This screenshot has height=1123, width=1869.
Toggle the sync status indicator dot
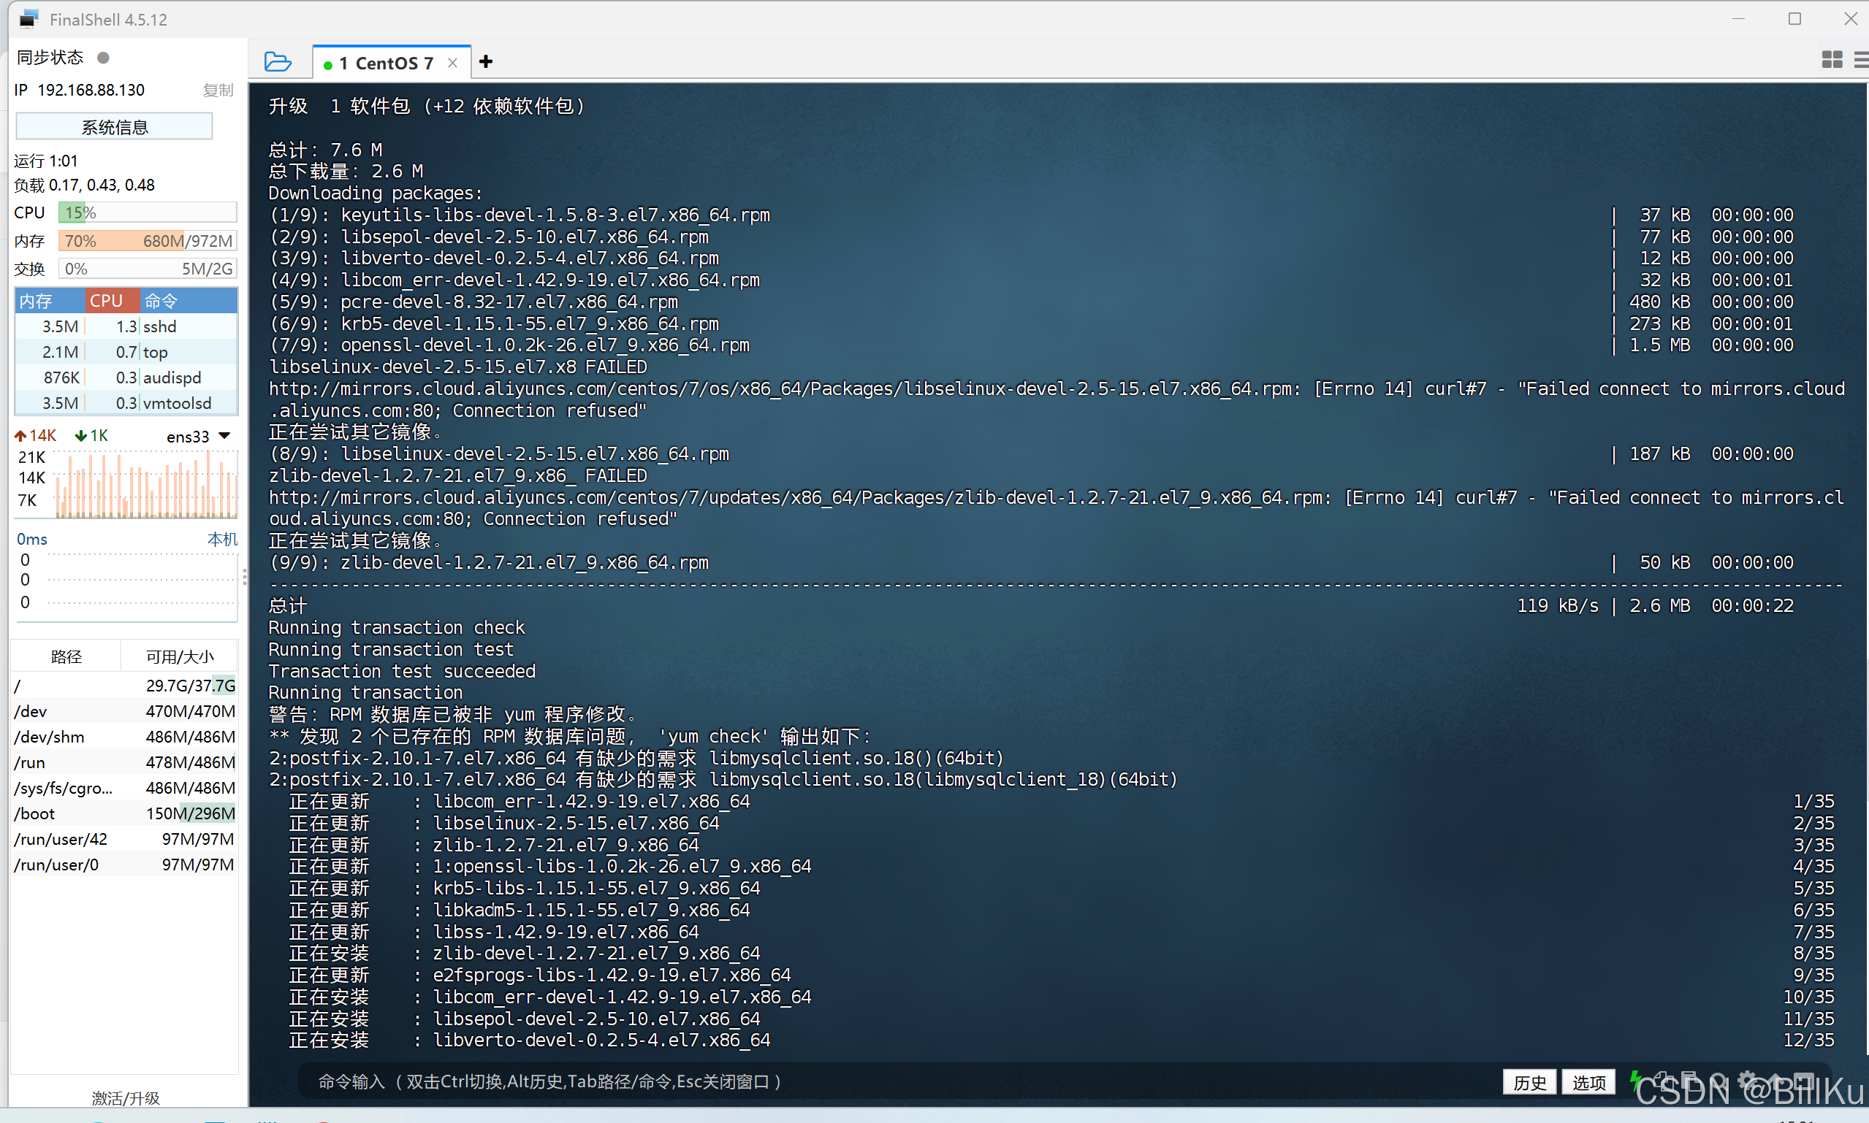pos(104,58)
